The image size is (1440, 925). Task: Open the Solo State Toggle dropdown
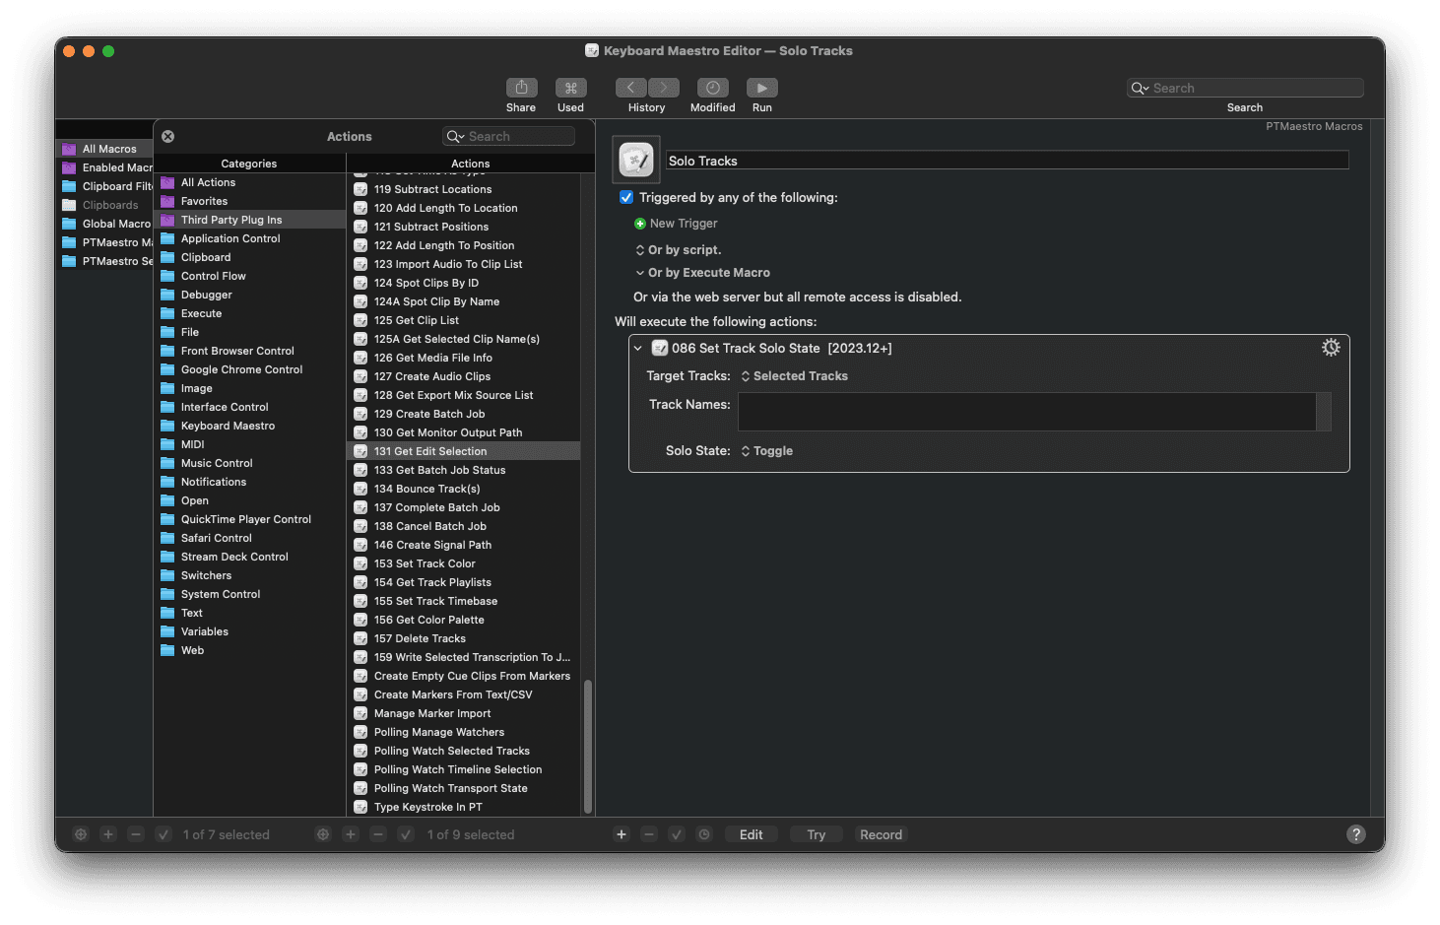tap(767, 451)
